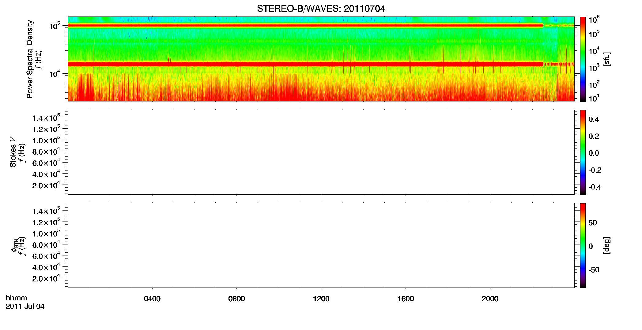Image resolution: width=642 pixels, height=330 pixels.
Task: Click the -50 label on degree colorbar
Action: point(594,270)
